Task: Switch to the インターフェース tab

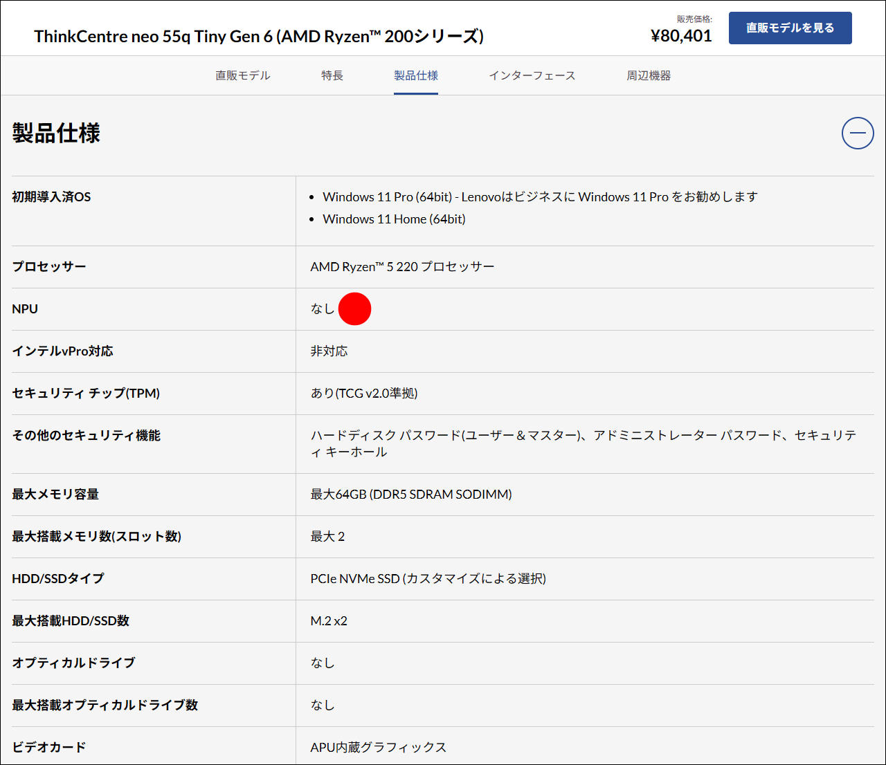Action: (x=532, y=75)
